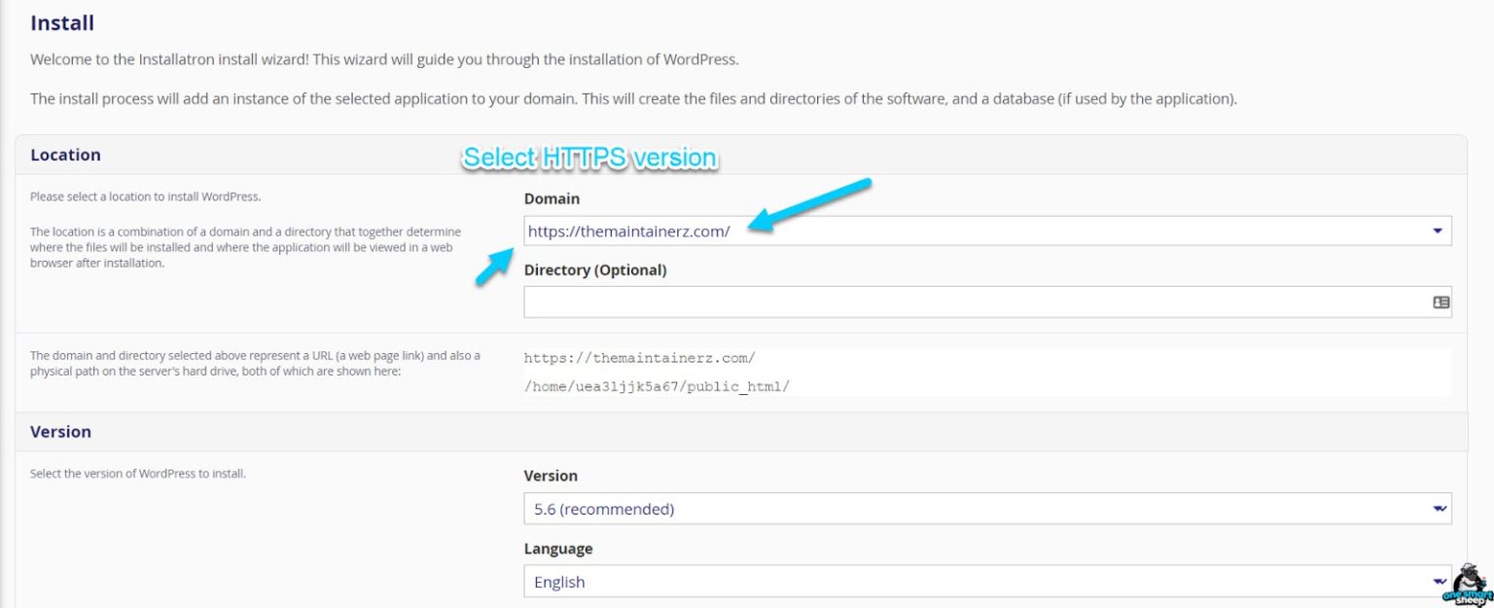
Task: Click the Directory (Optional) field label
Action: click(x=595, y=270)
